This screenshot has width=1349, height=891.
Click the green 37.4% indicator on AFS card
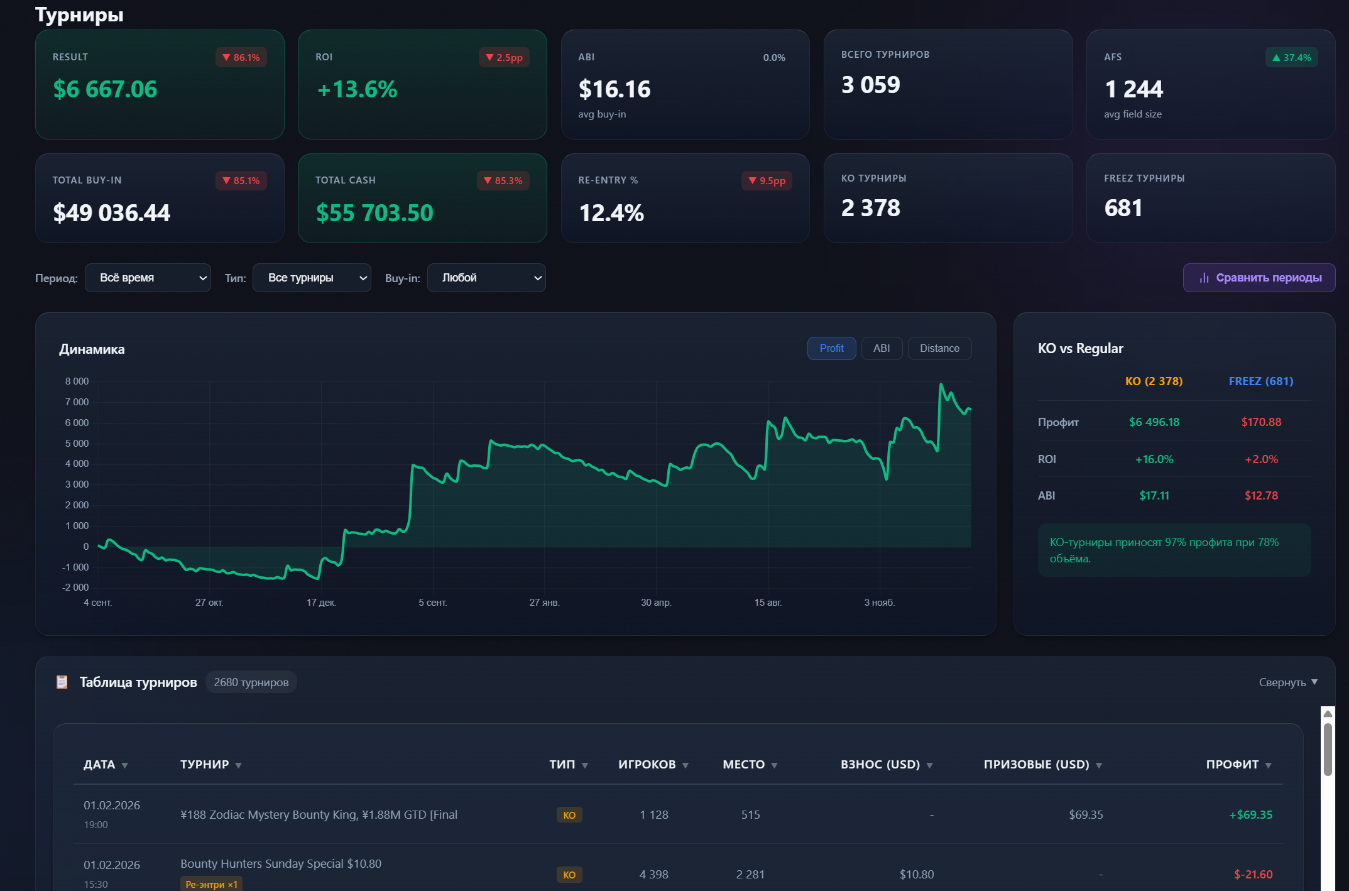click(x=1292, y=57)
